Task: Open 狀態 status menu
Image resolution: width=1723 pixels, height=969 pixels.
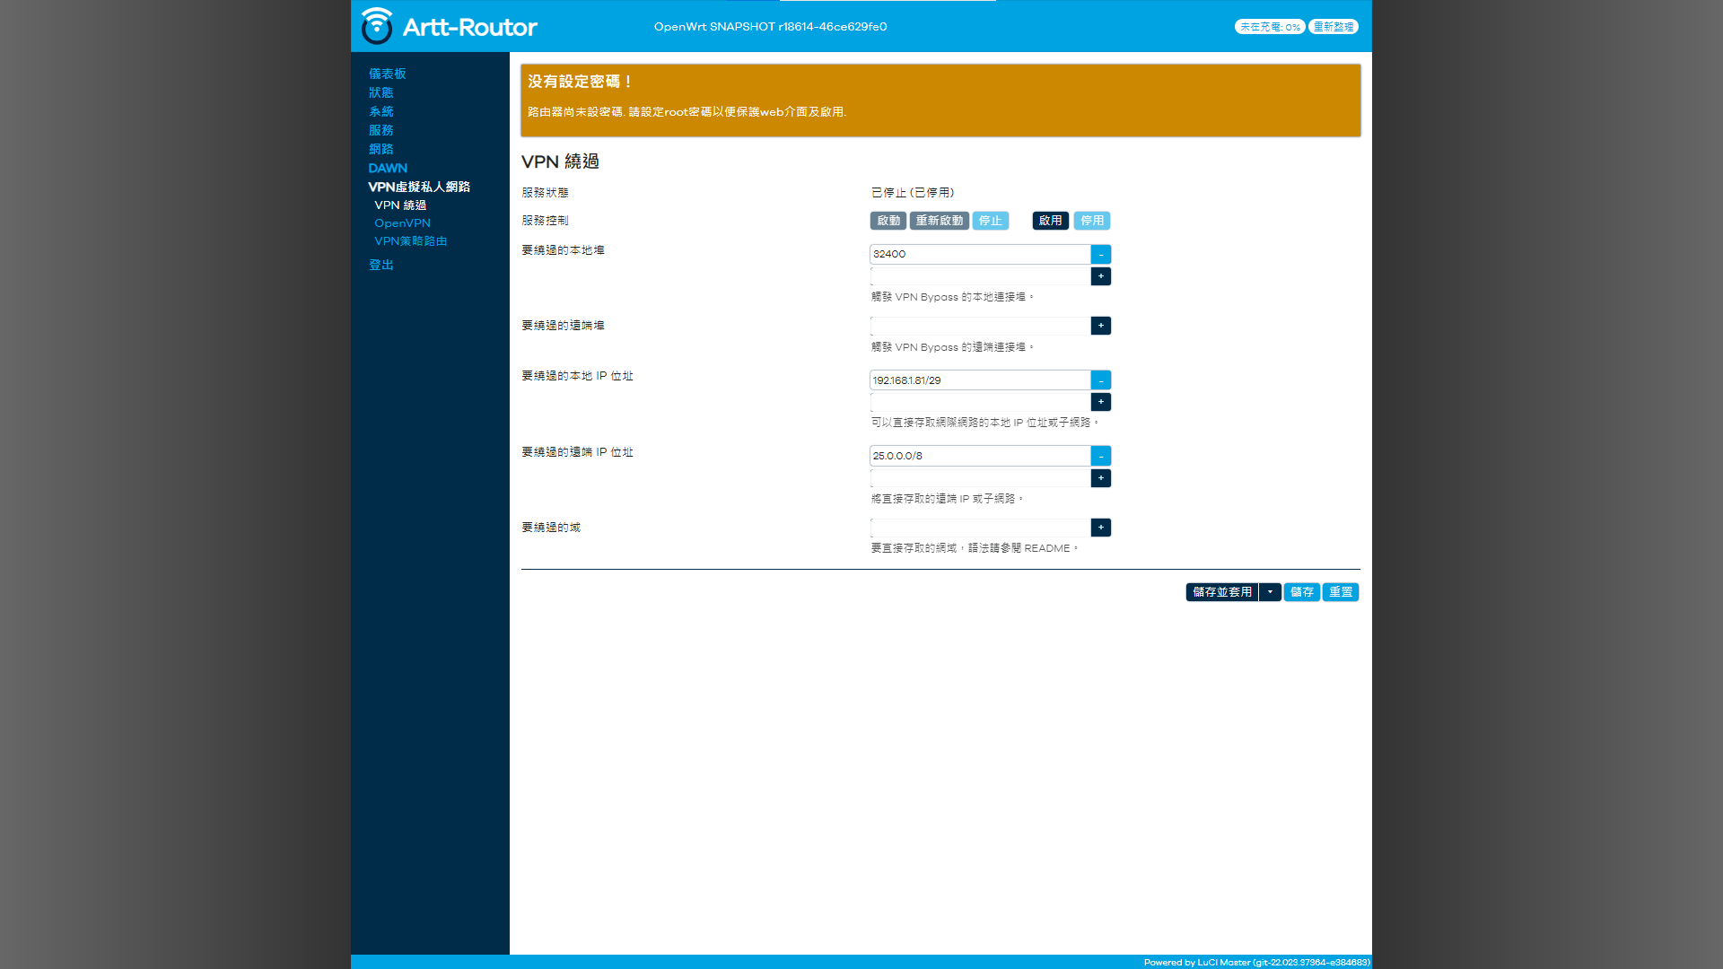Action: 381,92
